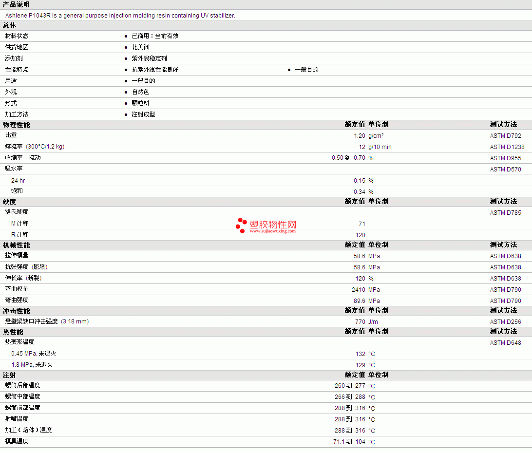Image resolution: width=532 pixels, height=452 pixels.
Task: Select the shrinkage value '0.50 到 0.70'
Action: [x=348, y=158]
